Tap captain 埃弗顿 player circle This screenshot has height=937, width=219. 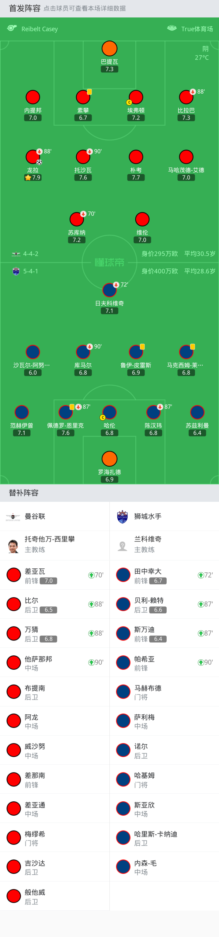[x=136, y=97]
